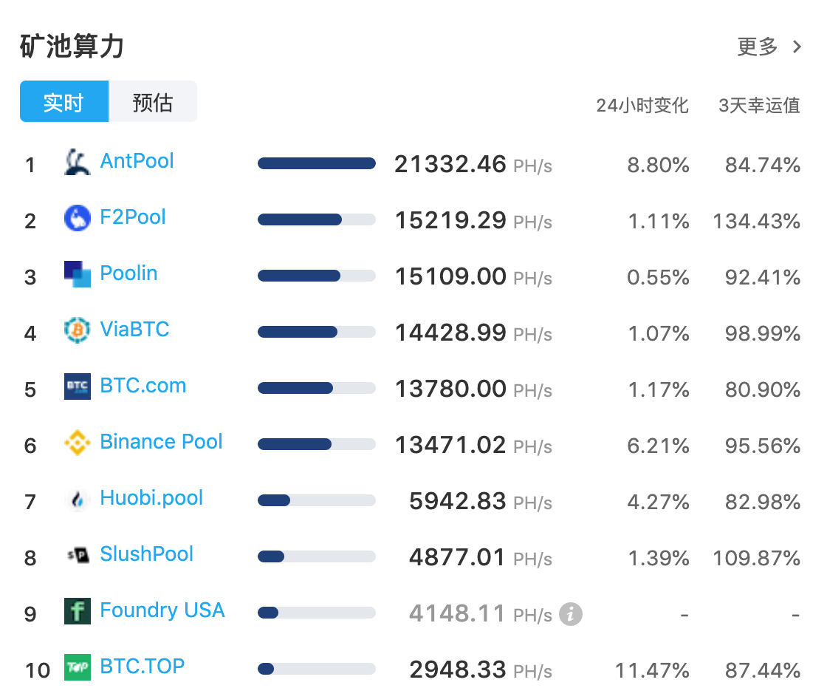Viewport: 827px width, 688px height.
Task: Open the AntPool pool link
Action: point(137,161)
